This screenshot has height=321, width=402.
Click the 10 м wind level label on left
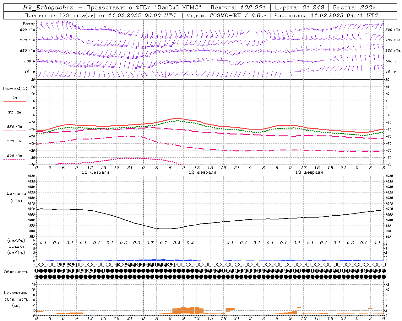coord(30,71)
